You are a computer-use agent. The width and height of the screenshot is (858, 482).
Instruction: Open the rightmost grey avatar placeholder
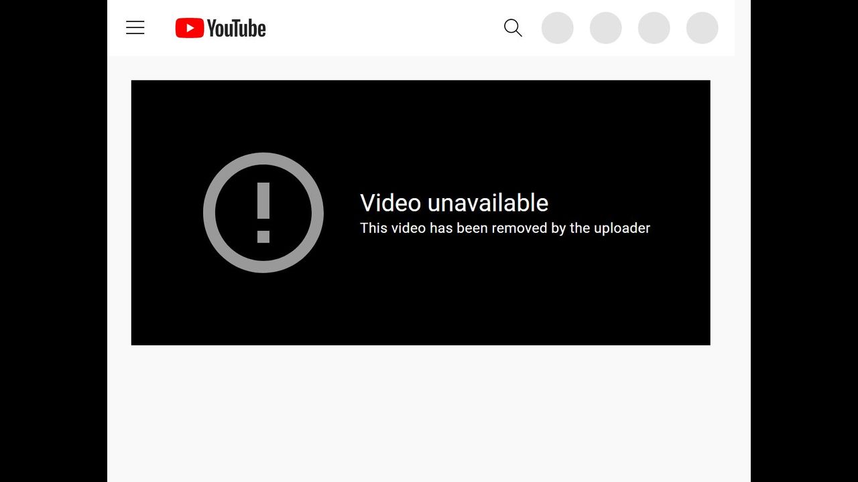[702, 28]
